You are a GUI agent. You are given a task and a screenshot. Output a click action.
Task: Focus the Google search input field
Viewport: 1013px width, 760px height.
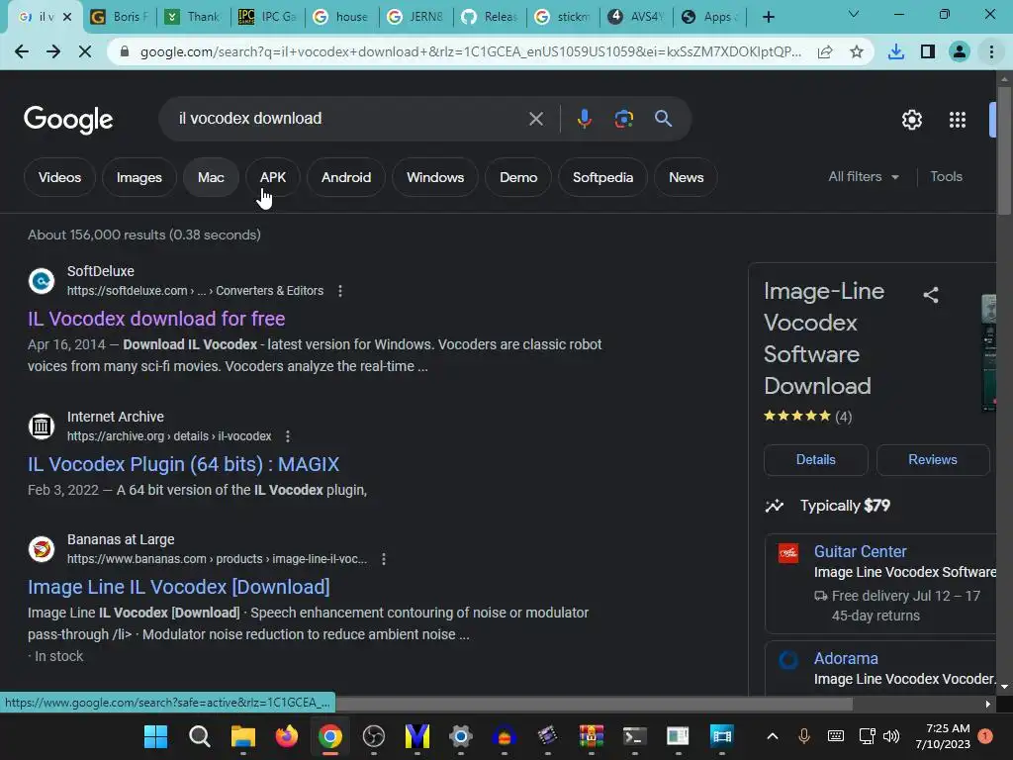pyautogui.click(x=349, y=119)
